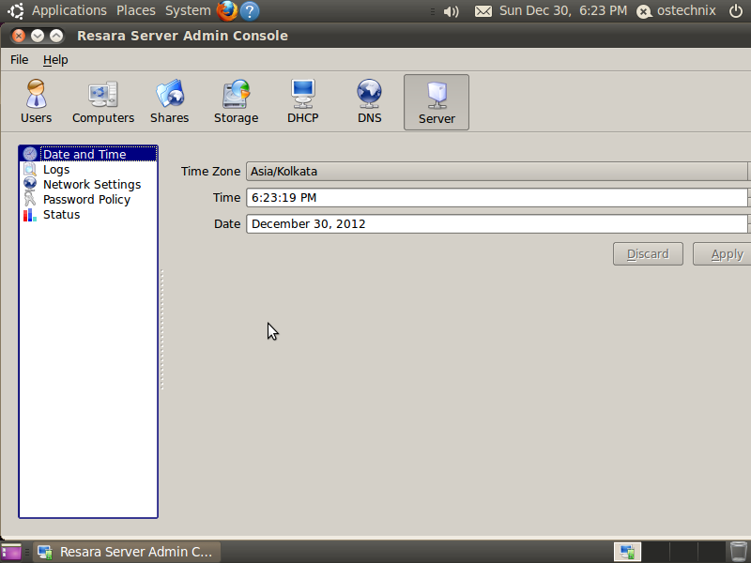751x563 pixels.
Task: Open the mail envelope indicator
Action: click(x=483, y=11)
